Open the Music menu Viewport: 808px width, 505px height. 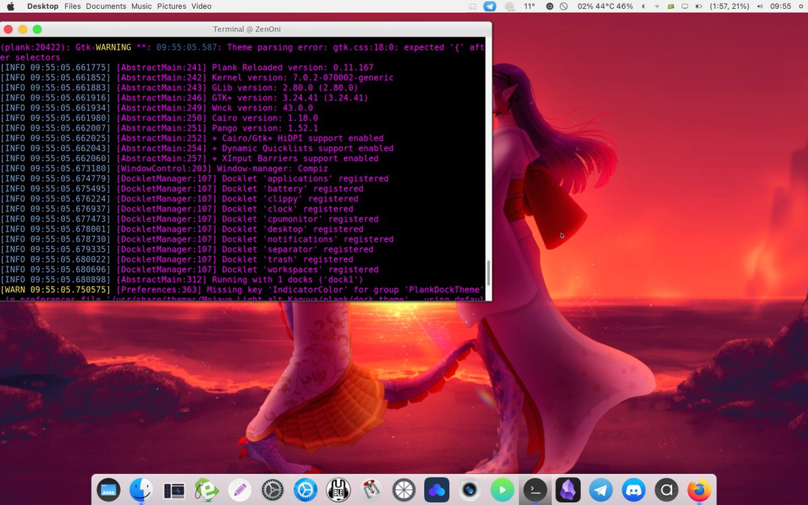click(141, 6)
